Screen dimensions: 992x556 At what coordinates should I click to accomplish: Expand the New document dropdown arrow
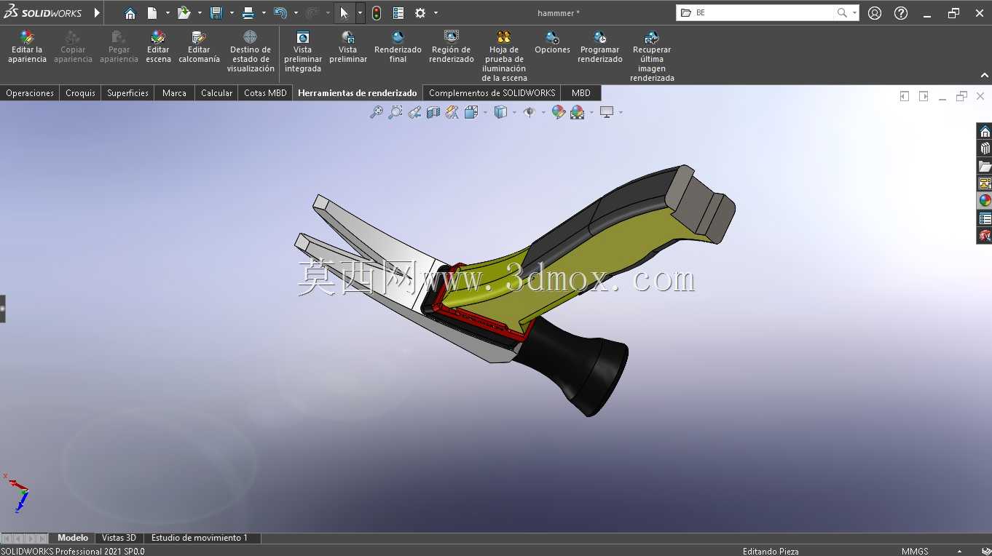[168, 13]
